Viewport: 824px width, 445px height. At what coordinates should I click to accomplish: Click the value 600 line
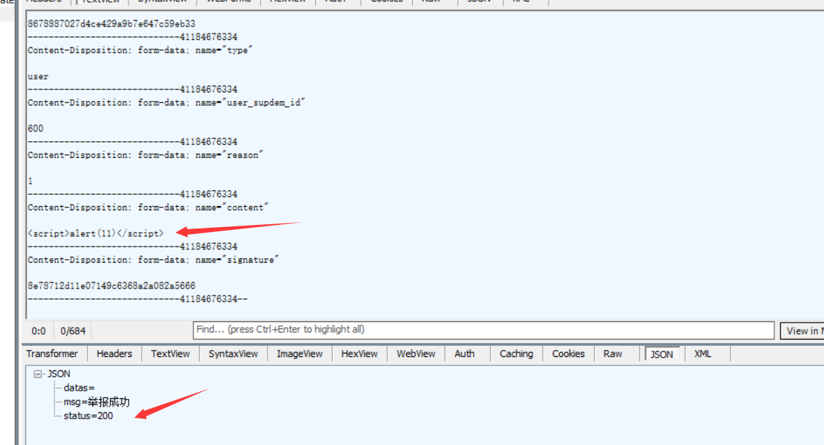[36, 129]
